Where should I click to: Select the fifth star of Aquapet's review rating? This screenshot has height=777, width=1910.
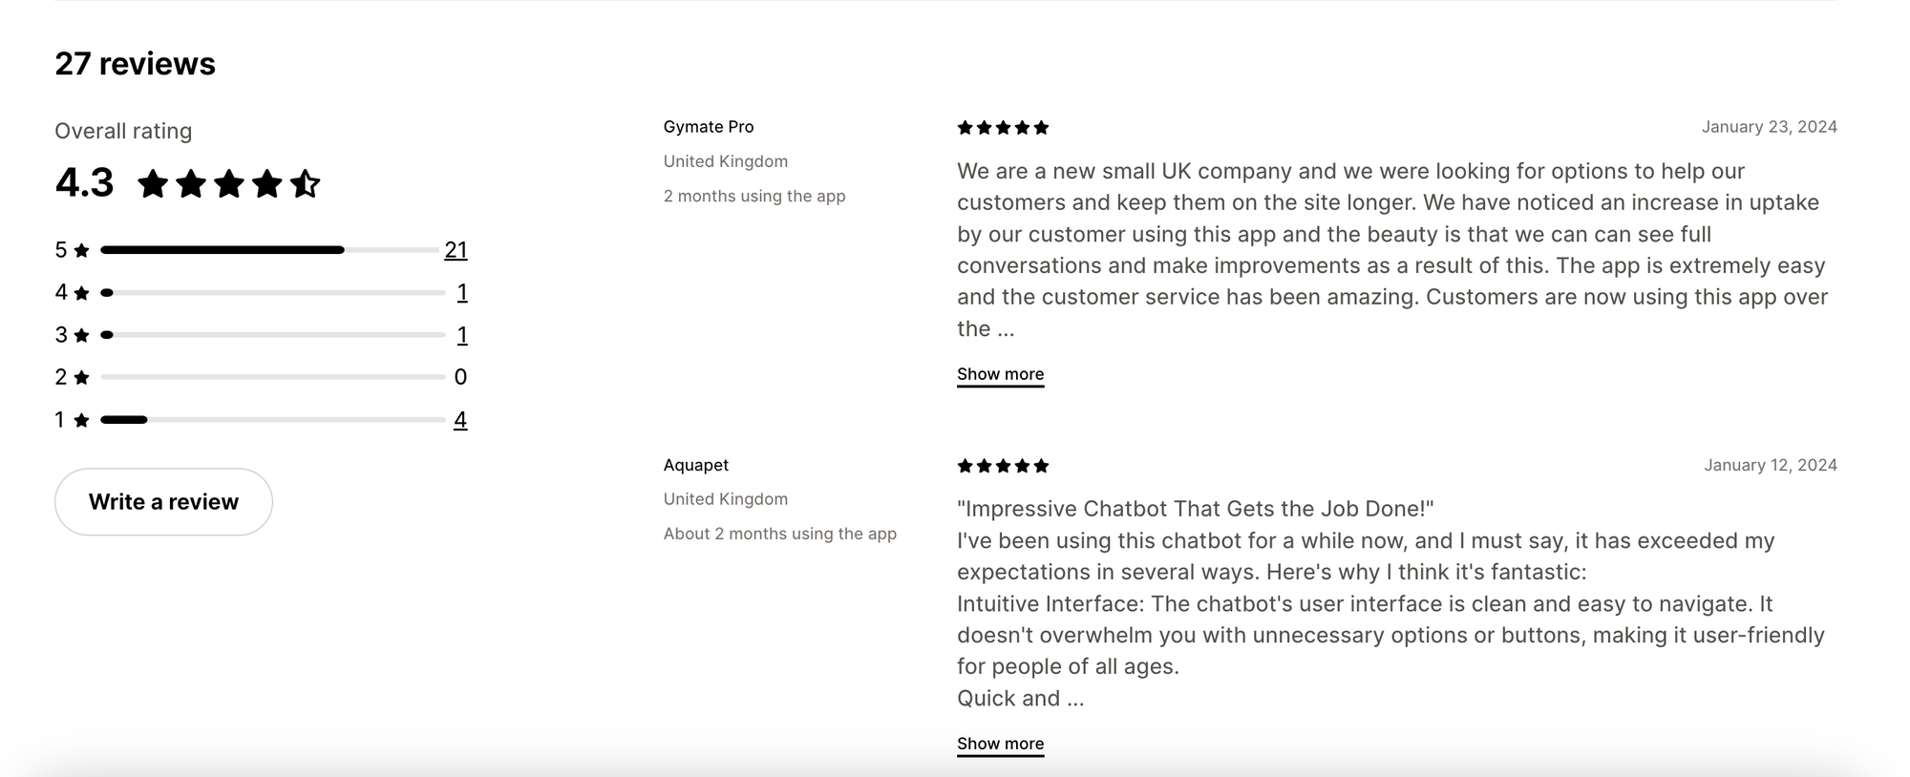(1039, 466)
